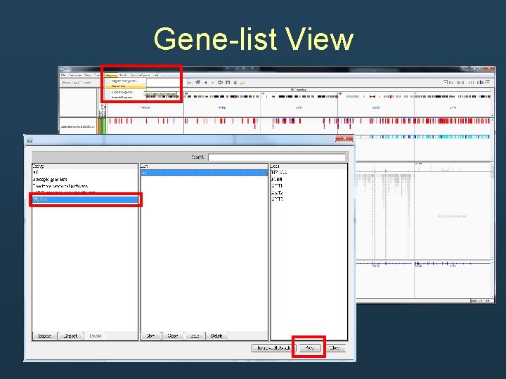Viewport: 506px width, 379px height.
Task: Click the Import button under groups
Action: coord(44,335)
